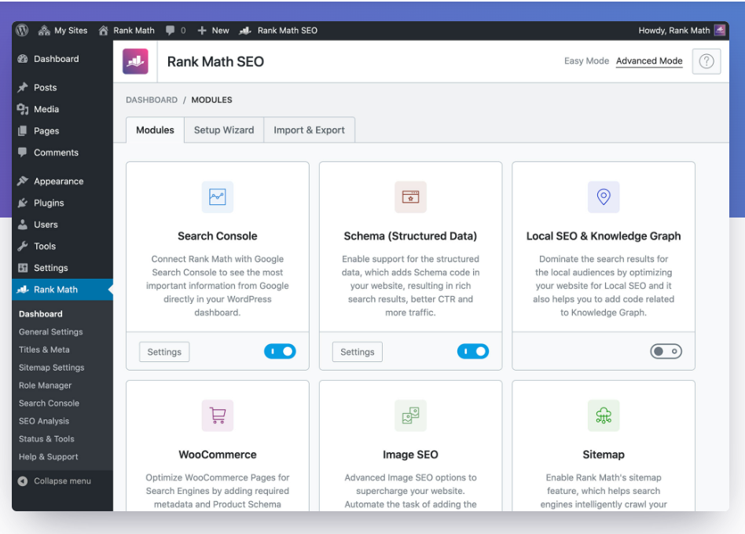Click the Schema module icon
The width and height of the screenshot is (745, 534).
[410, 197]
